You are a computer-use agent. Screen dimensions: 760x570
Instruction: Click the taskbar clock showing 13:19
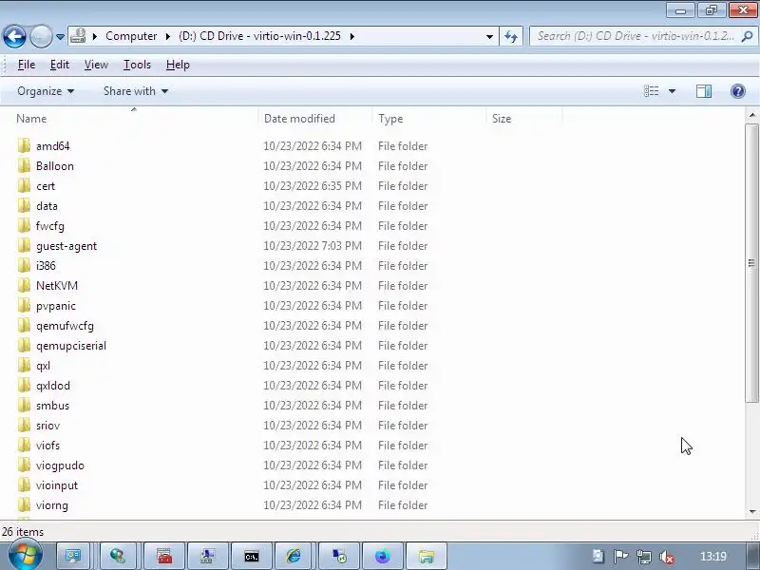713,557
